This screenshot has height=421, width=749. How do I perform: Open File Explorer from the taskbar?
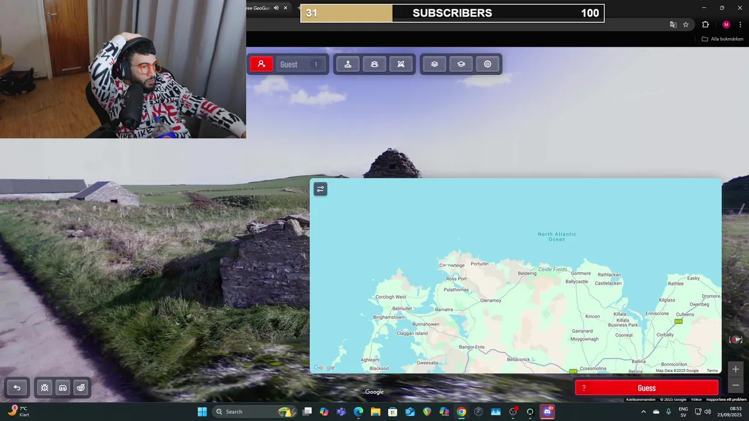(x=375, y=412)
